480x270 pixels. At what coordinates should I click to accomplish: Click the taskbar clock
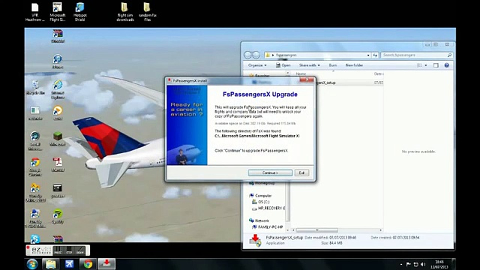pyautogui.click(x=439, y=264)
